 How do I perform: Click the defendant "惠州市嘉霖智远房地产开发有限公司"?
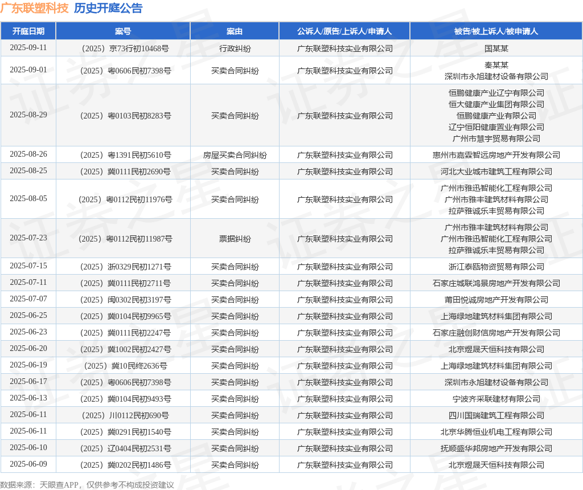(x=496, y=155)
